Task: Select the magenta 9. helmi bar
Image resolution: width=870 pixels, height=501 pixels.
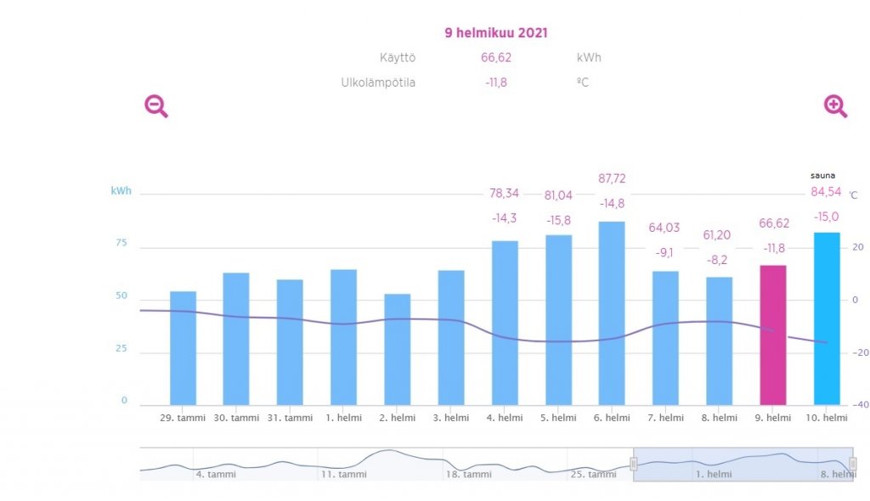Action: (x=772, y=335)
